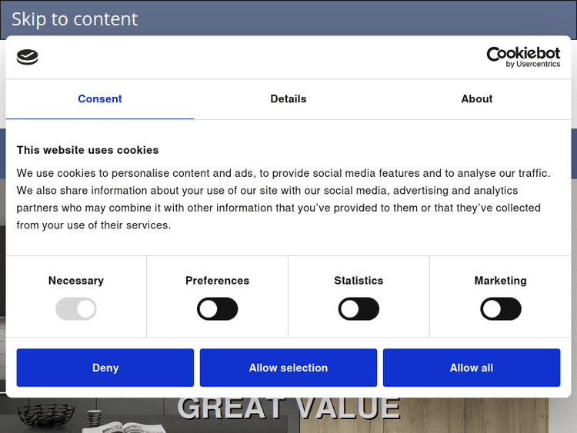Follow the Skip to content link
577x433 pixels.
[x=75, y=19]
